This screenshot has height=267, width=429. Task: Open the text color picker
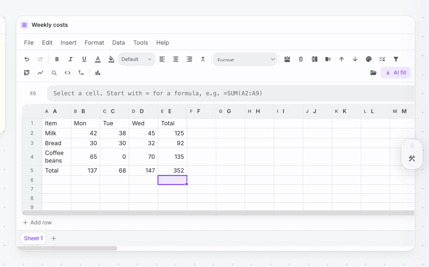(98, 59)
